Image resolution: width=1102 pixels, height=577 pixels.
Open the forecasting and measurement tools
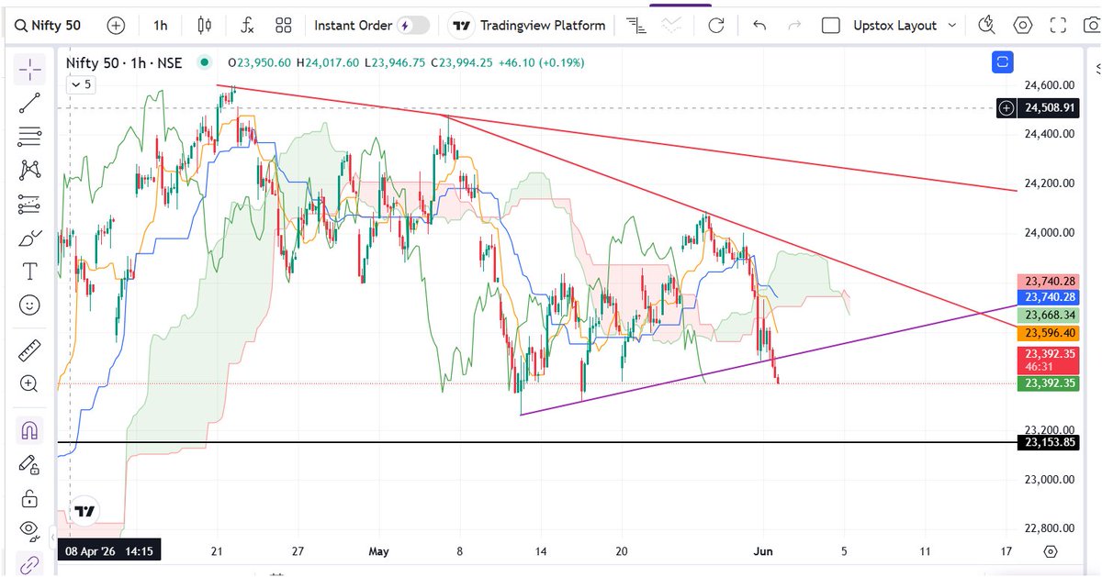[29, 204]
